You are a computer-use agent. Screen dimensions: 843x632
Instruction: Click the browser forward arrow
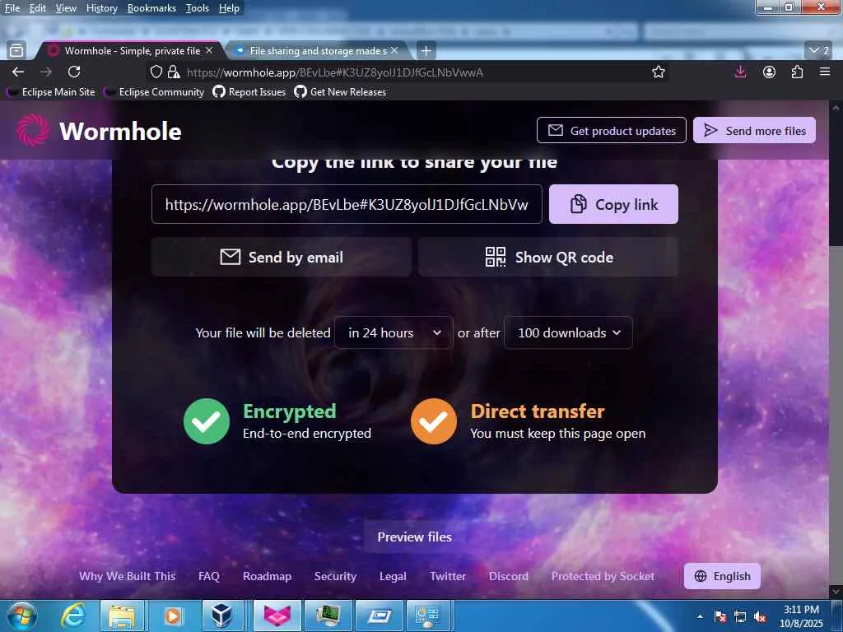click(x=46, y=72)
